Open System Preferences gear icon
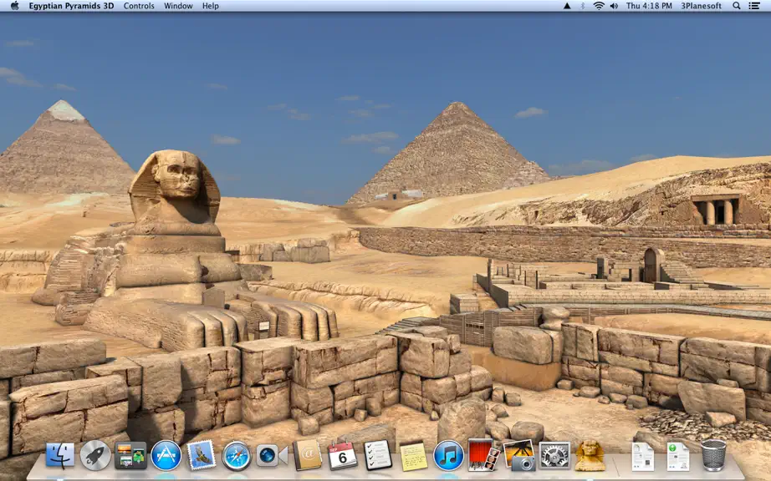 [x=554, y=455]
